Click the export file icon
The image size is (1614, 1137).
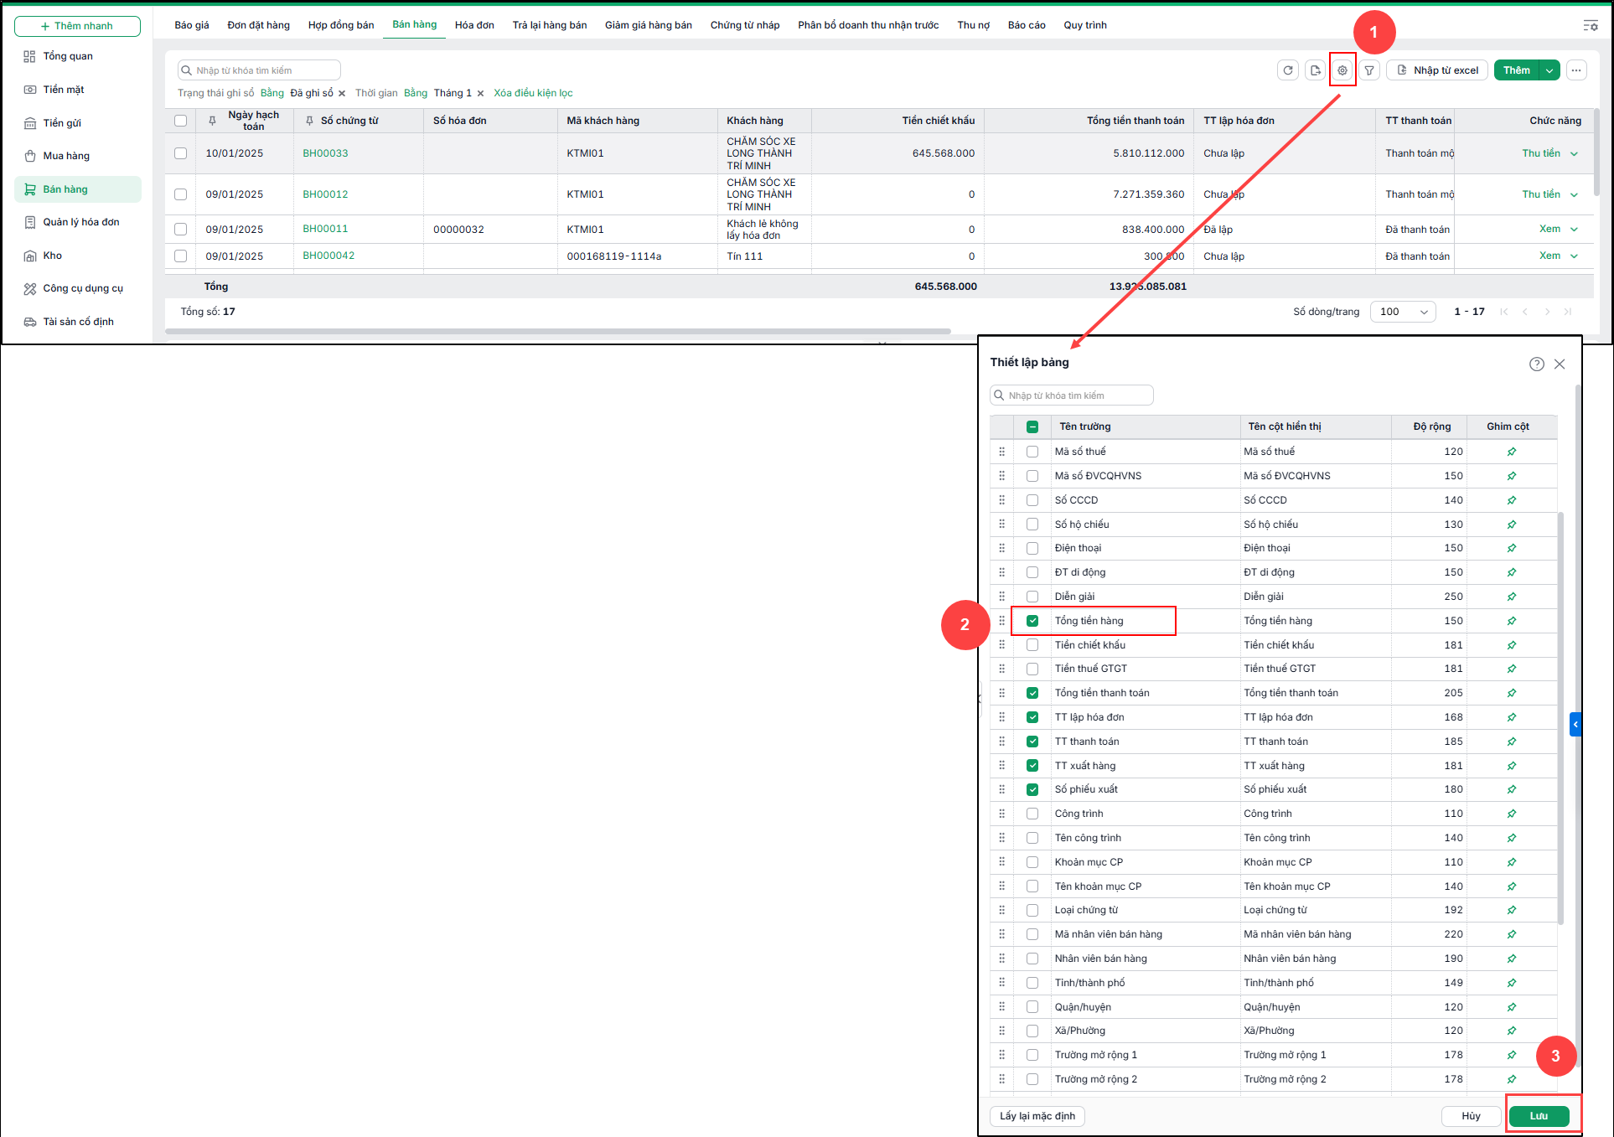(x=1315, y=70)
